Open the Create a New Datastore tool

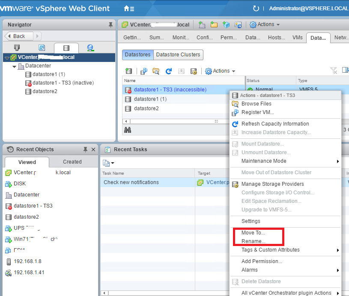click(128, 70)
